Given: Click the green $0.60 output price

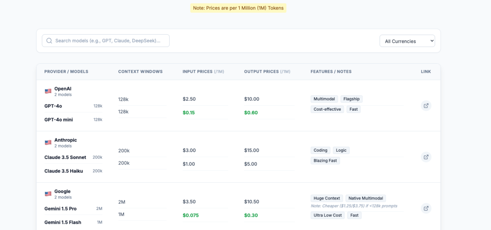Looking at the screenshot, I should (251, 112).
